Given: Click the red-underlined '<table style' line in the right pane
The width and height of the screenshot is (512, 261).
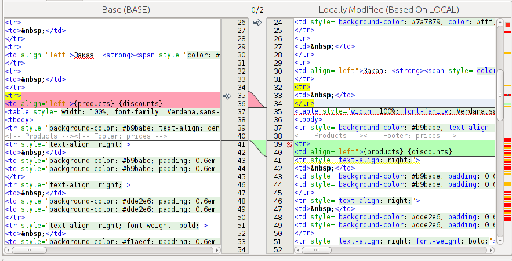Looking at the screenshot, I should pos(394,111).
